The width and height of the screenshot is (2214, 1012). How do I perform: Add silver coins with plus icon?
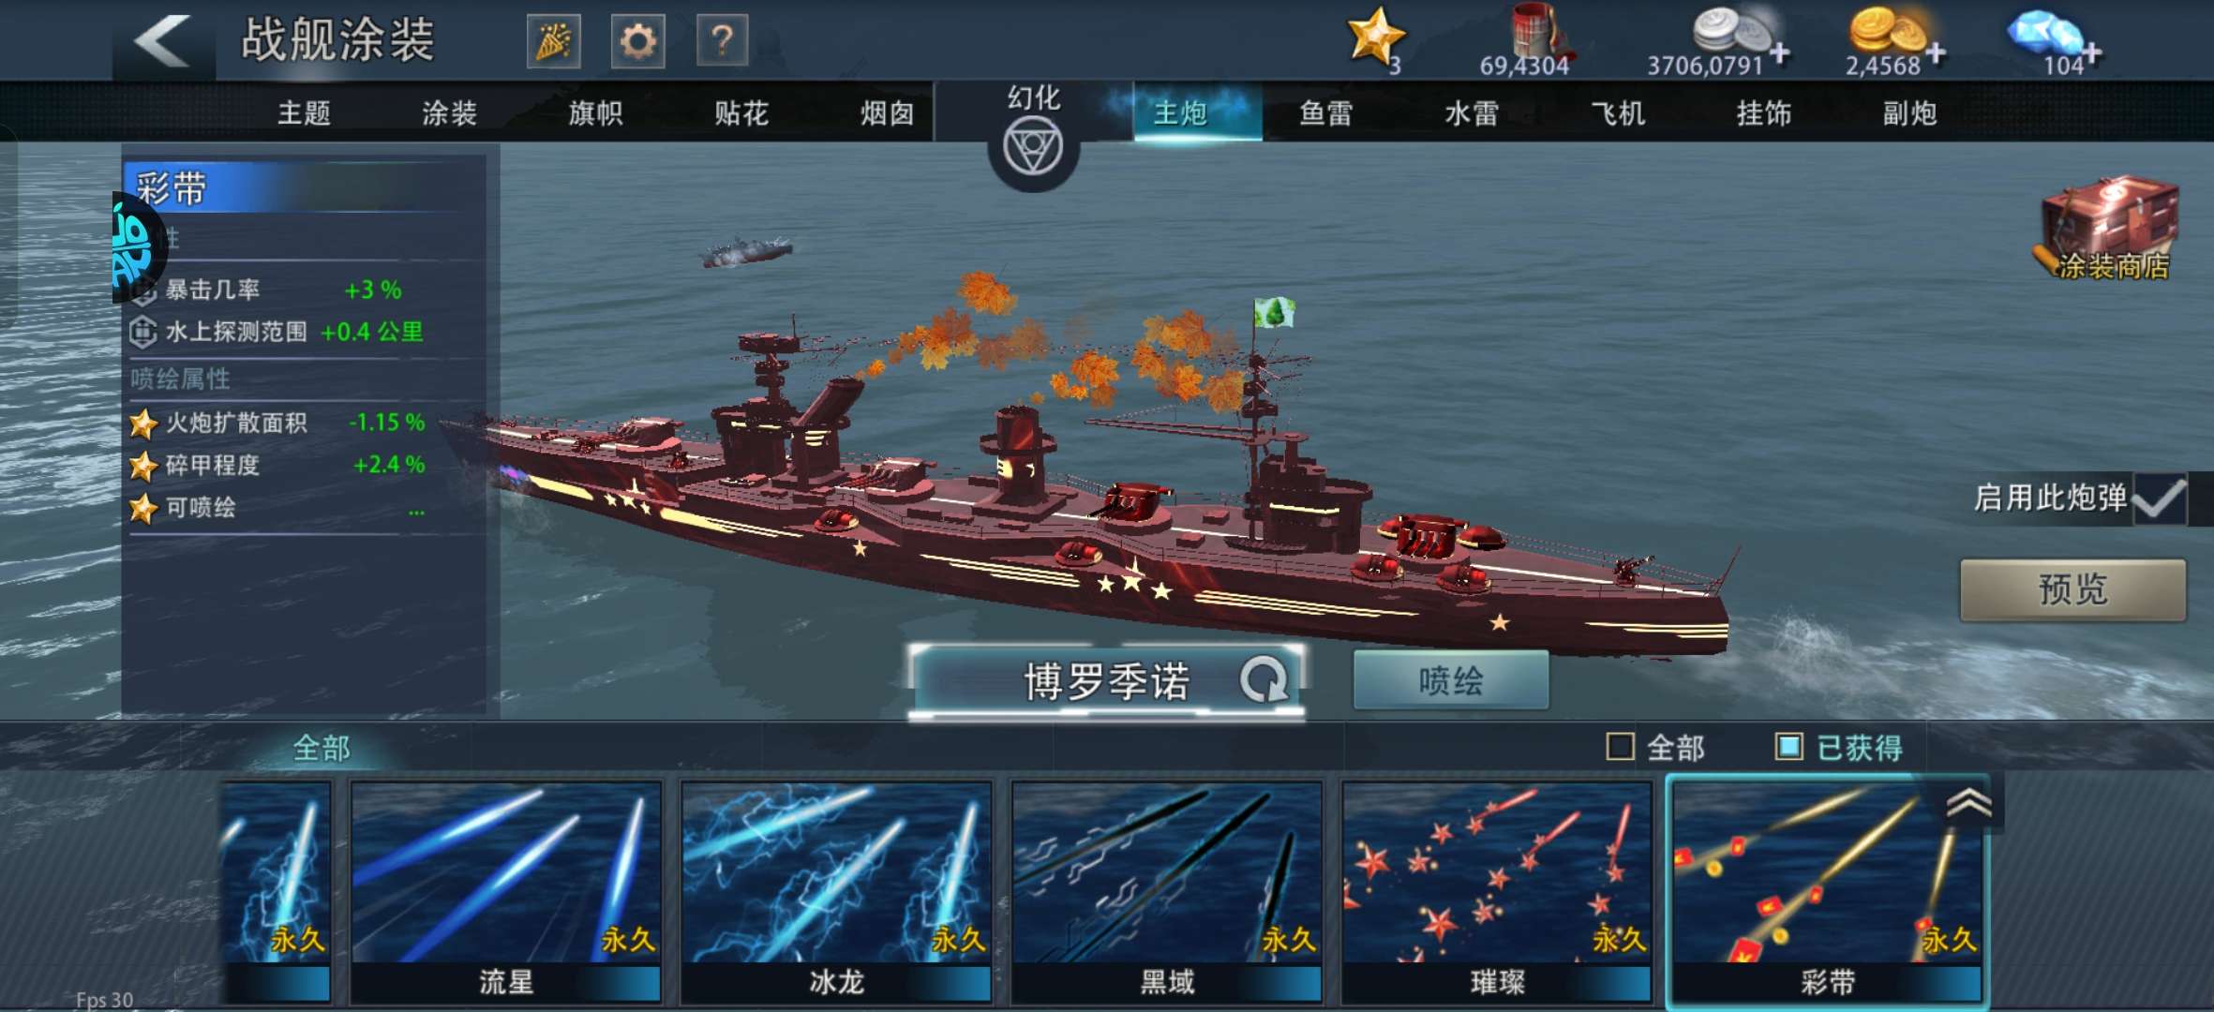pos(1779,53)
